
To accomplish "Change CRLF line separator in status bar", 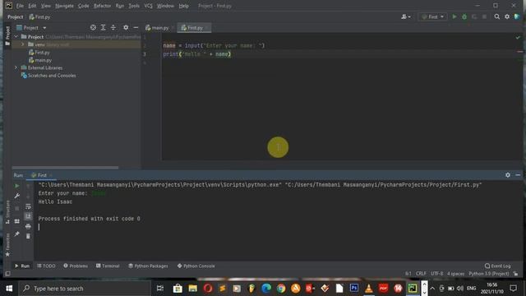I will (421, 274).
